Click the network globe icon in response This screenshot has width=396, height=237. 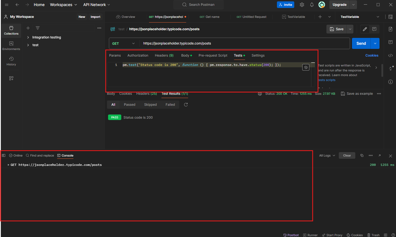point(260,94)
